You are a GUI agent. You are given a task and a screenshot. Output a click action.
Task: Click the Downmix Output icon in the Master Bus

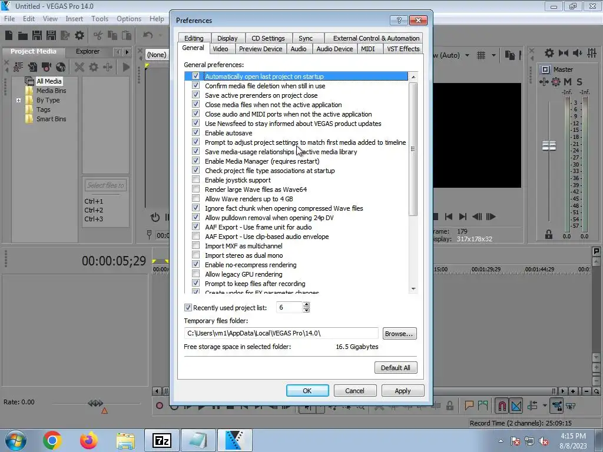(x=564, y=53)
